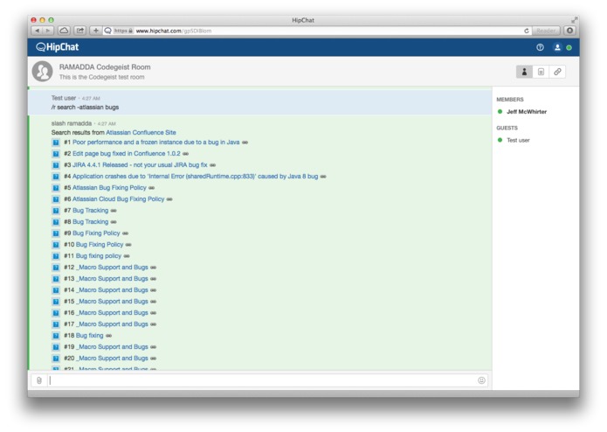This screenshot has height=432, width=607.
Task: Click chain link icon after result #13
Action: 154,279
